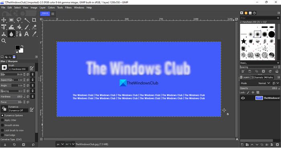281x148 pixels.
Task: Open the zoom percentage dropdown in status bar
Action: pos(70,144)
